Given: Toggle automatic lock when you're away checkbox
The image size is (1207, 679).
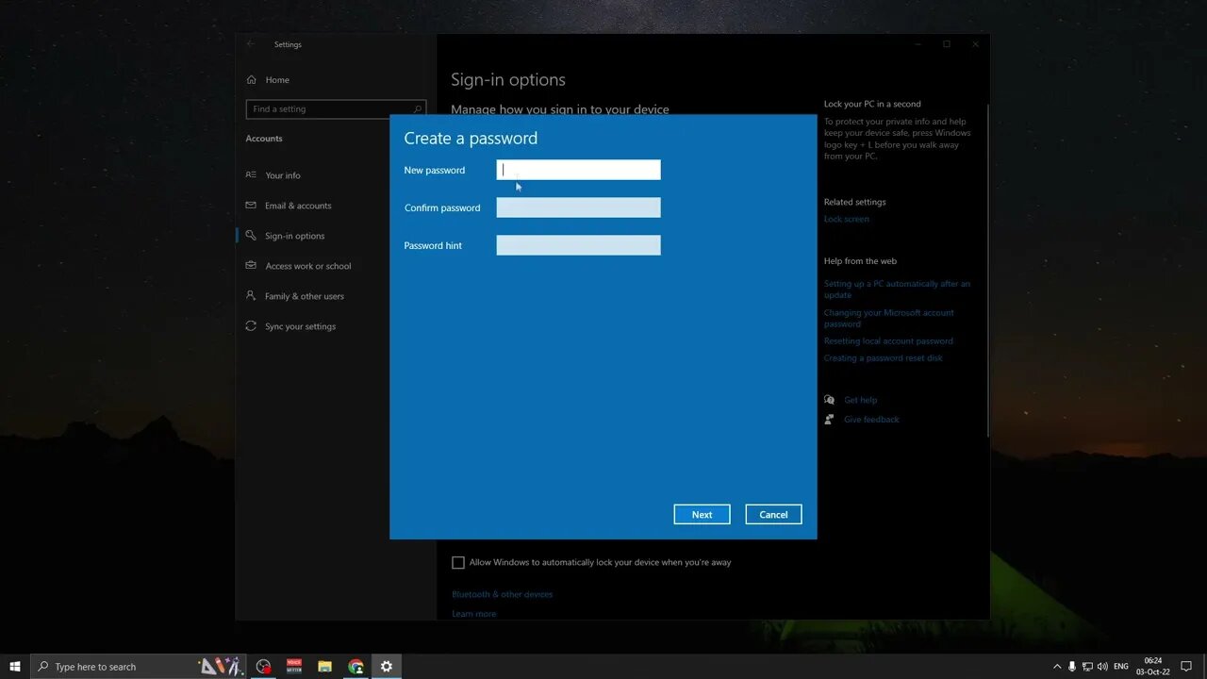Looking at the screenshot, I should (458, 562).
